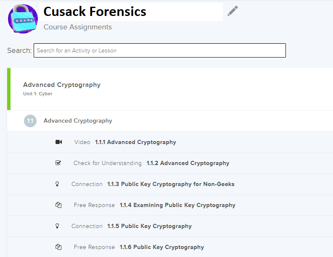
Task: Open 1.1.6 Public Key Cryptography free response
Action: tap(162, 247)
